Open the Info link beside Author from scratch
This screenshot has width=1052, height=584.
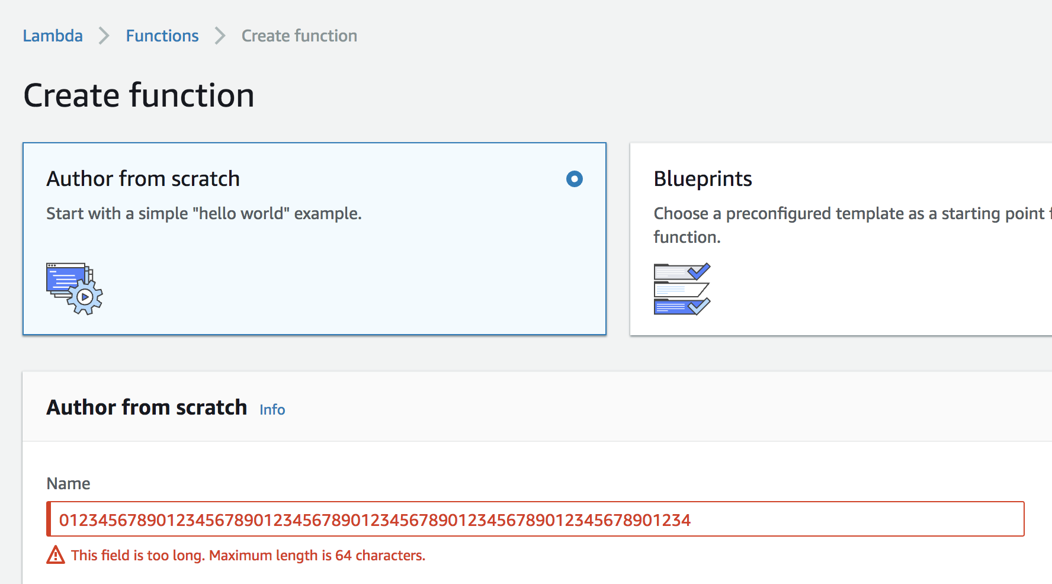tap(272, 409)
